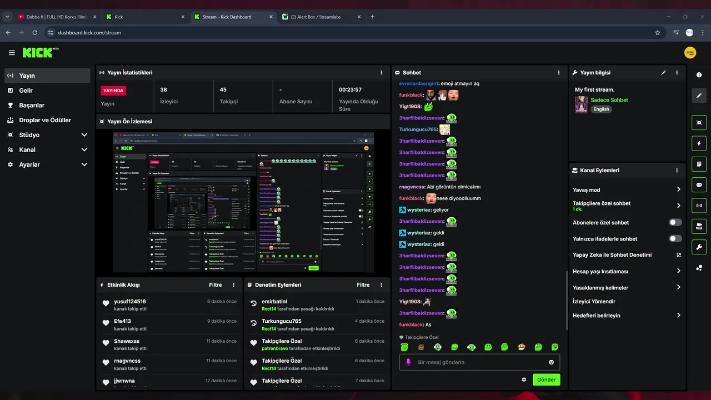Click the pencil icon in right sidebar

tap(699, 96)
